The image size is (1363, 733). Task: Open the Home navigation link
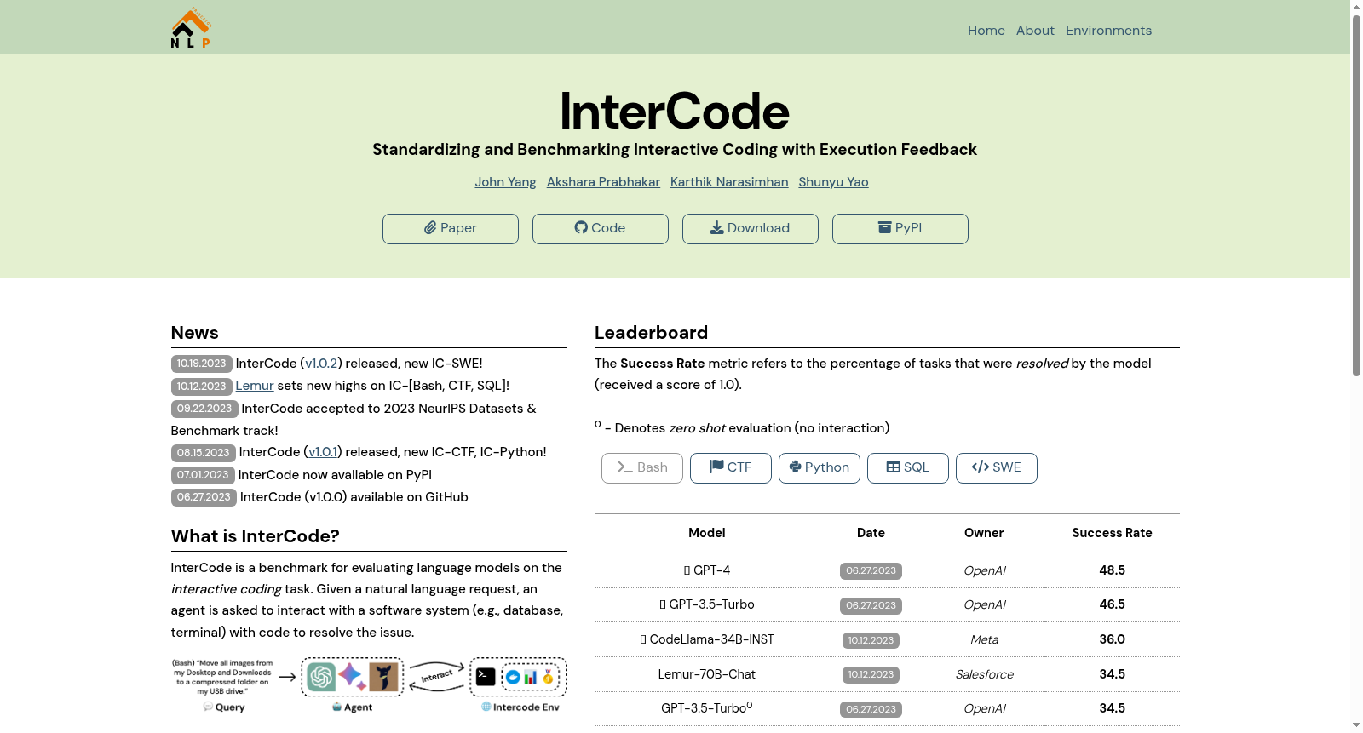(986, 31)
